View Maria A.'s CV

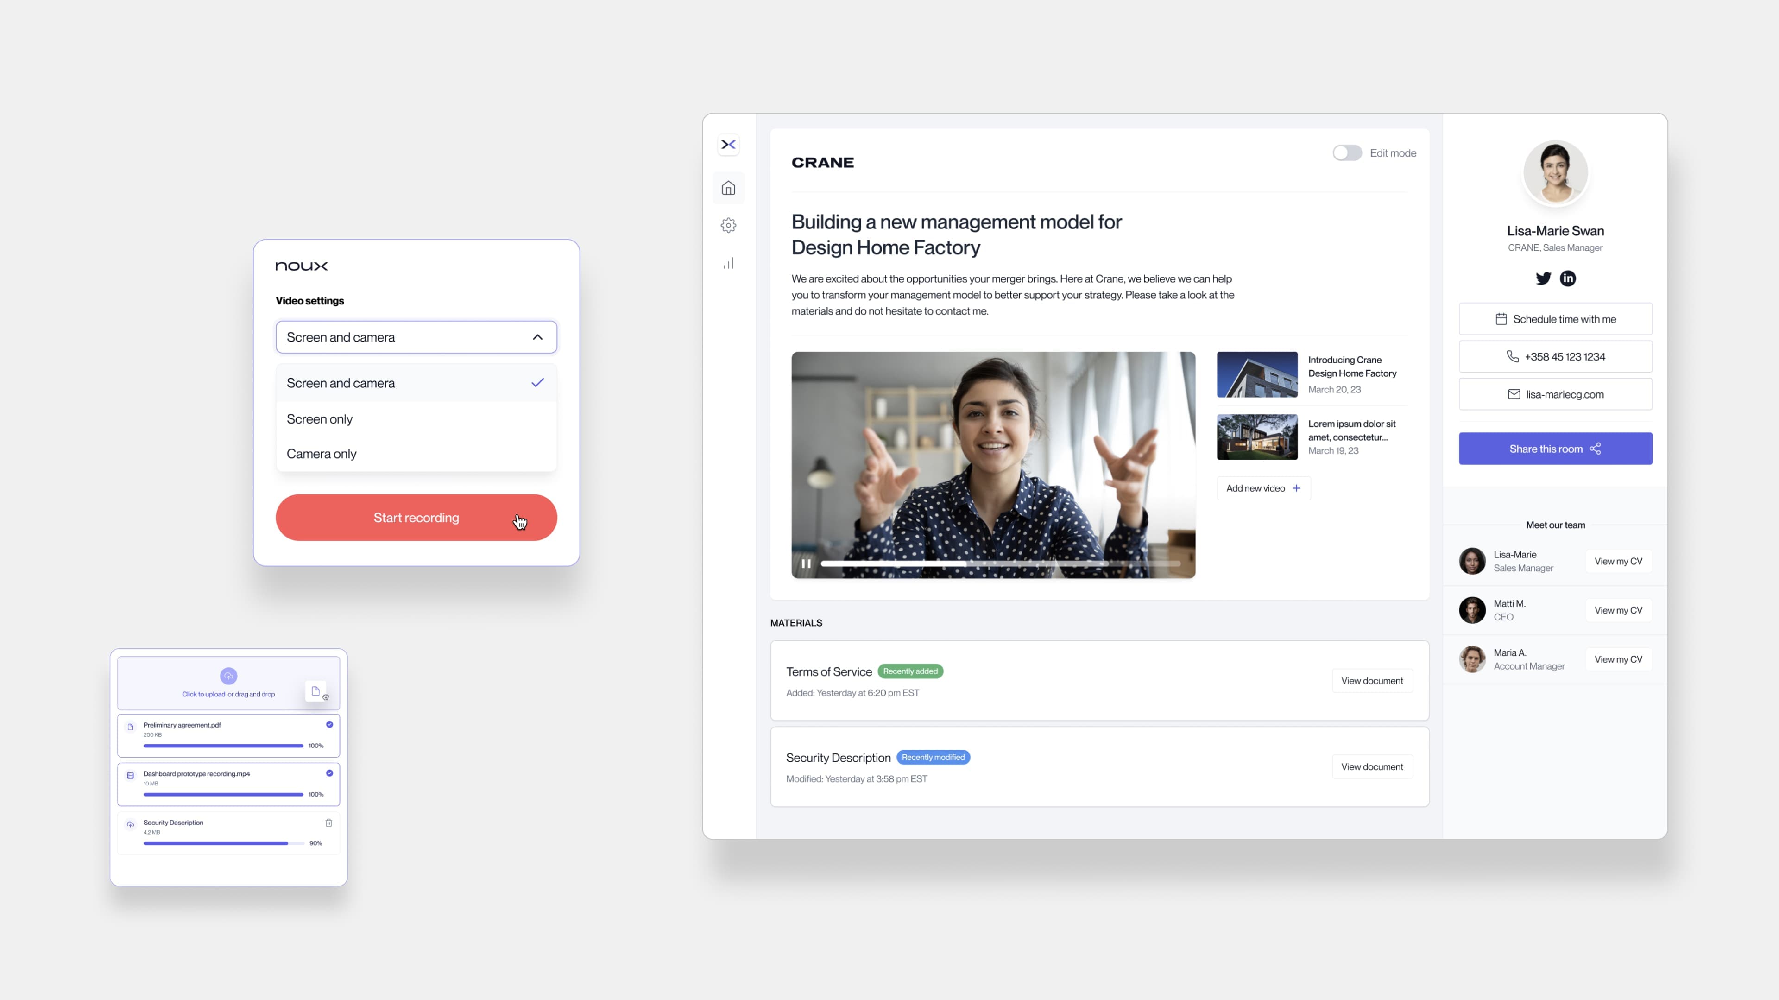[x=1617, y=659]
